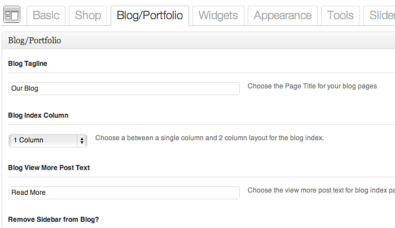Click the Remove Sidebar from Blog heading
Image resolution: width=395 pixels, height=228 pixels.
click(x=54, y=219)
